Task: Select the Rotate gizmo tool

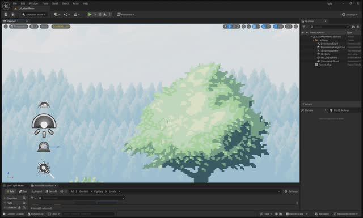Action: 234,27
